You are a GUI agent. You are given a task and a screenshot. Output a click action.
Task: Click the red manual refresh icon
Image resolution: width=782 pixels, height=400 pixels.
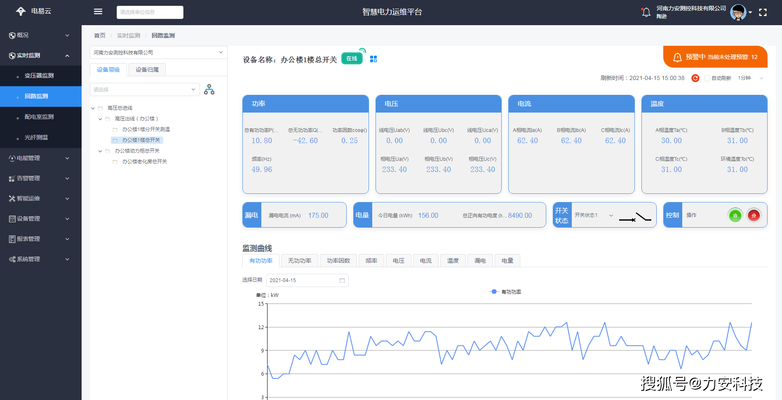pos(695,78)
